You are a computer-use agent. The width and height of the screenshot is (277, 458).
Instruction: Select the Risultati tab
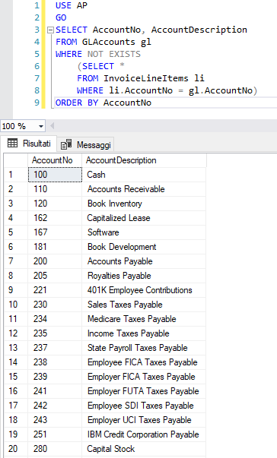click(29, 144)
